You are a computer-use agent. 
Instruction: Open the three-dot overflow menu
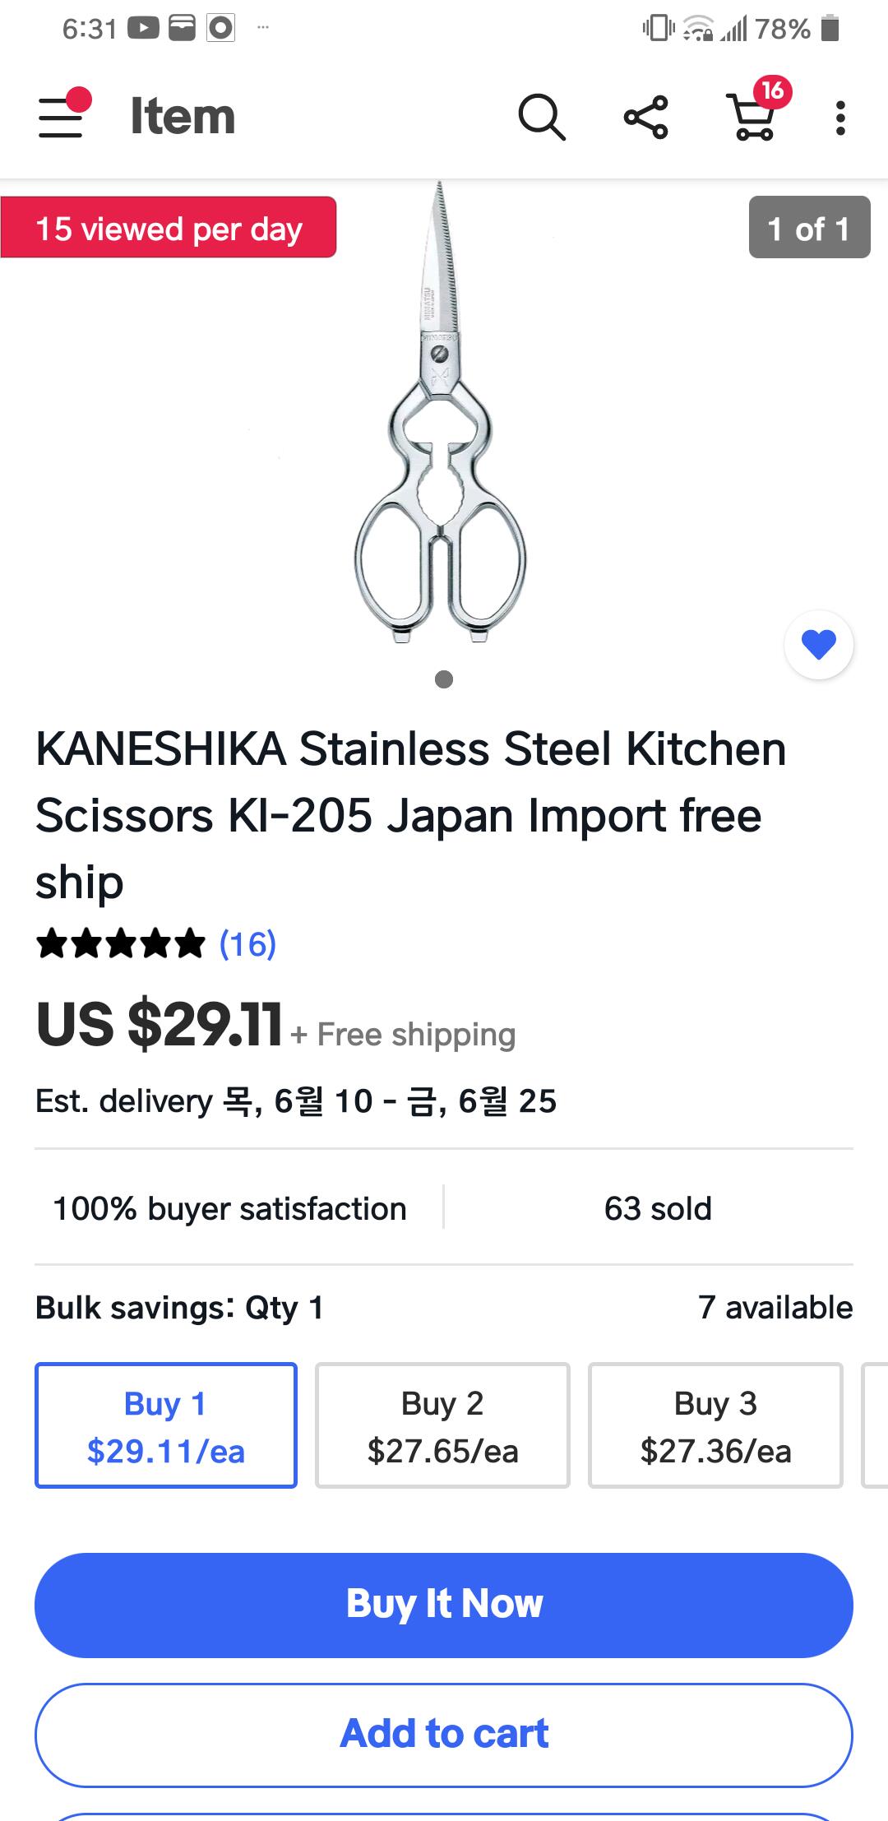tap(839, 118)
